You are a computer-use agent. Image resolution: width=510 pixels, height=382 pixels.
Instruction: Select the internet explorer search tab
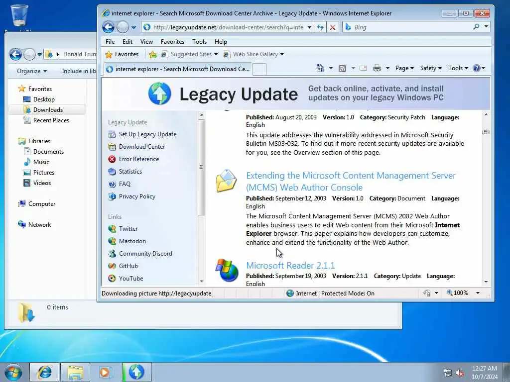(178, 69)
